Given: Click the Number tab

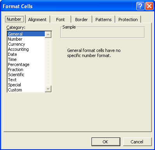Looking at the screenshot, I should point(14,19).
